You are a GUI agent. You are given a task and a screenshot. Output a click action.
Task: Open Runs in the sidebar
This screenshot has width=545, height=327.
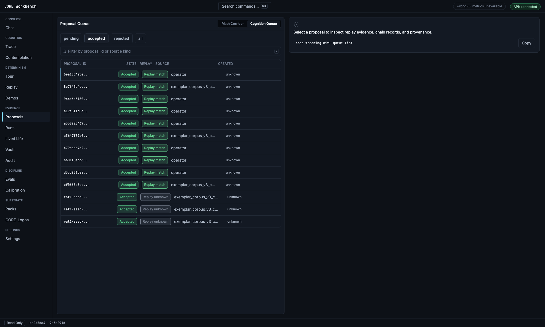click(x=26, y=128)
